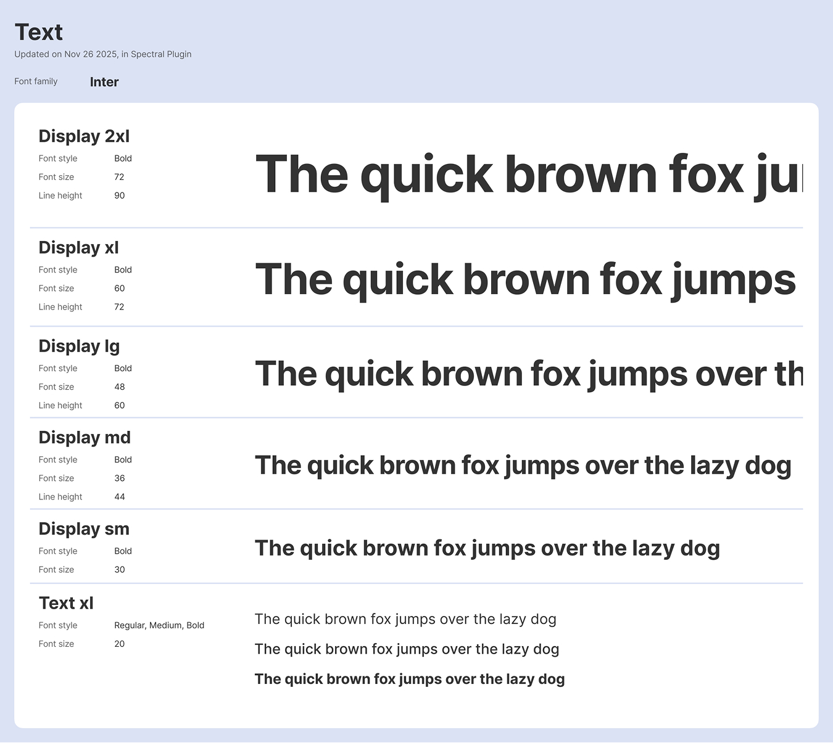Click the Display sm heading
833x743 pixels.
84,529
